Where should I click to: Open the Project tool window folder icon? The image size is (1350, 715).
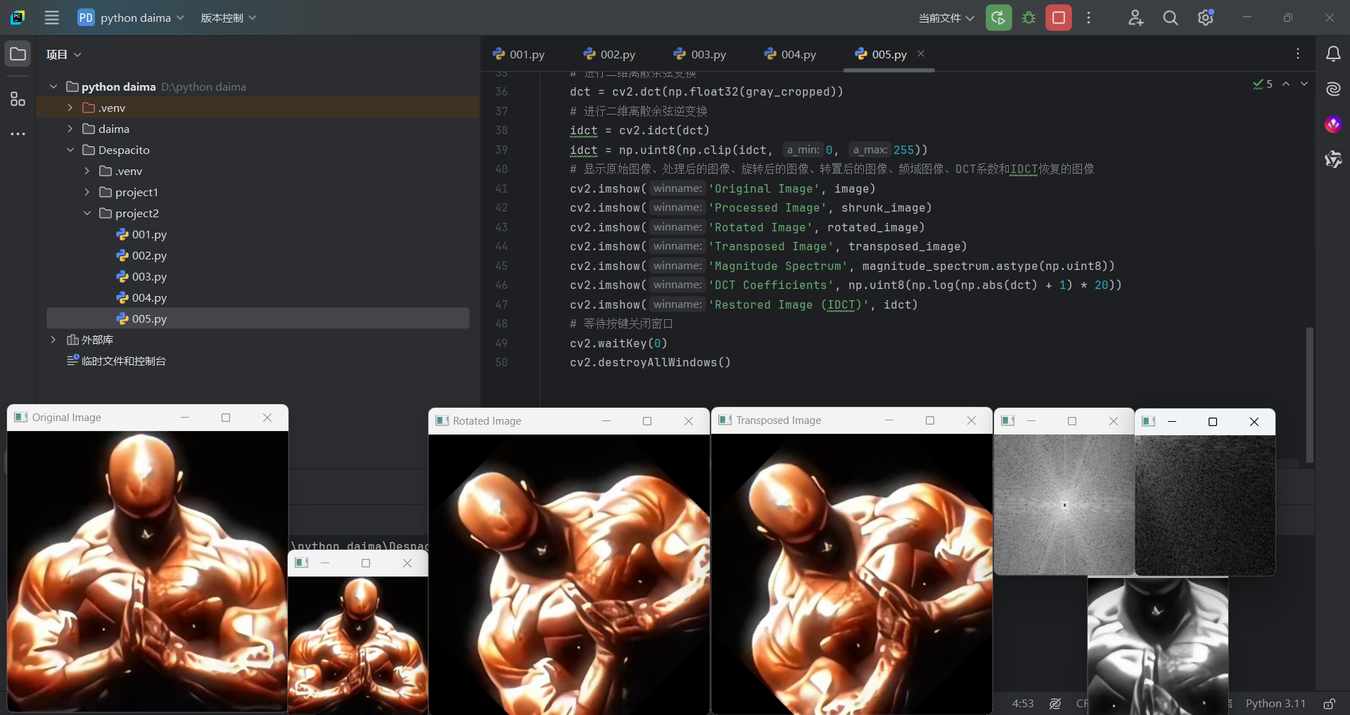[x=18, y=54]
